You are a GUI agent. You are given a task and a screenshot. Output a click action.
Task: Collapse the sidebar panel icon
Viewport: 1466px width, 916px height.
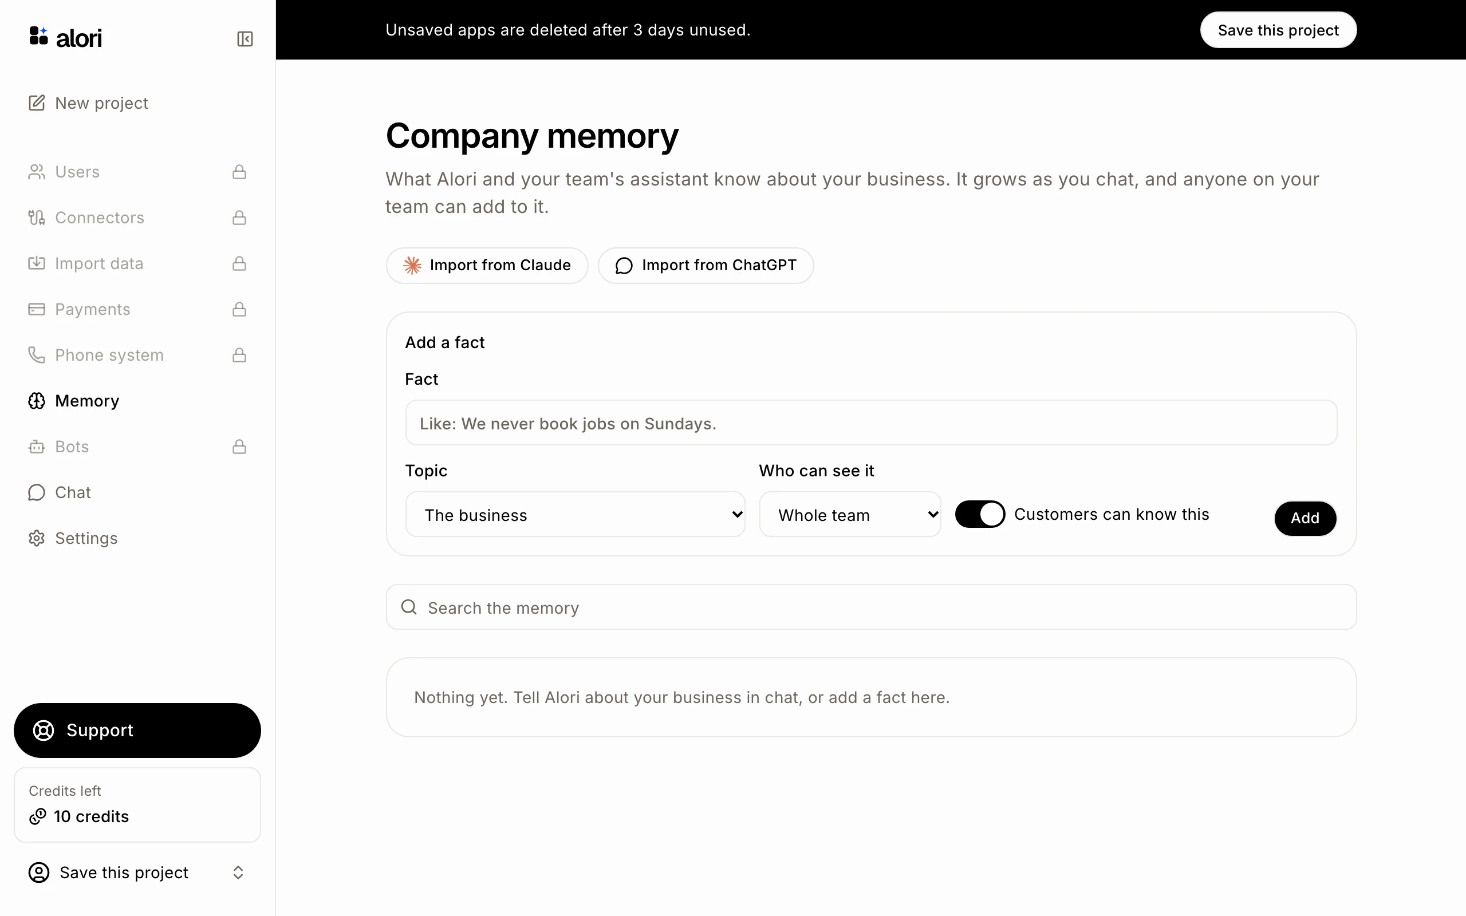coord(245,39)
